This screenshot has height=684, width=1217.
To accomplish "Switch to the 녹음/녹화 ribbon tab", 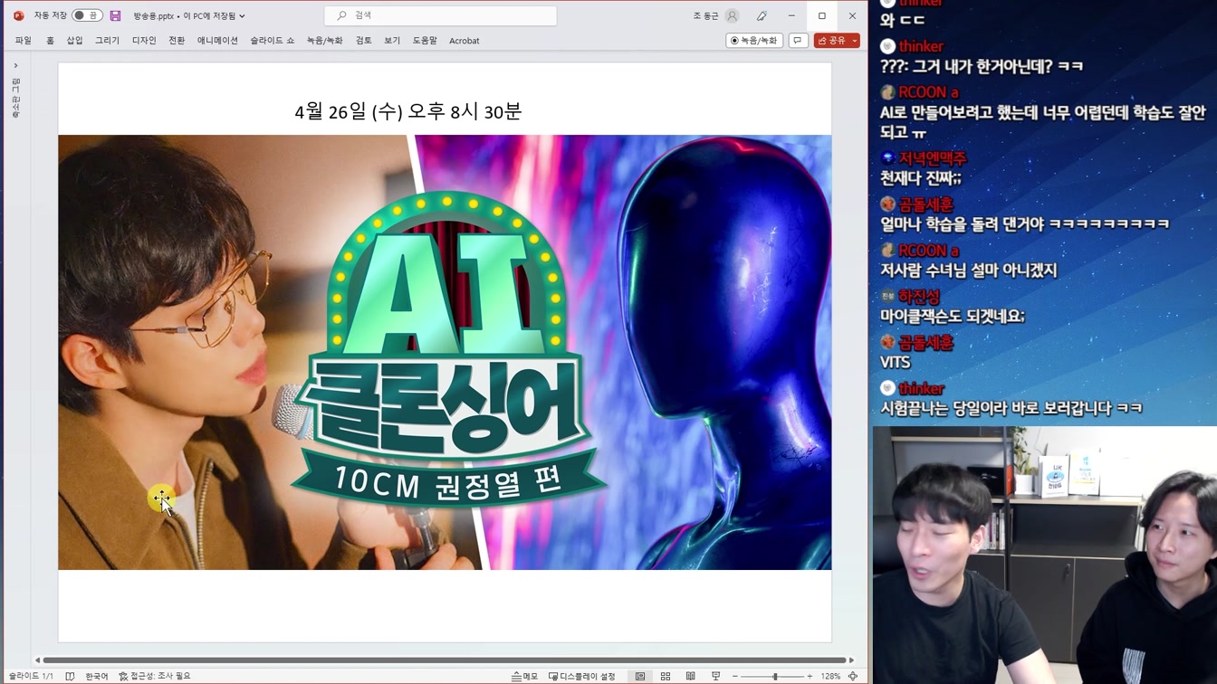I will 324,41.
